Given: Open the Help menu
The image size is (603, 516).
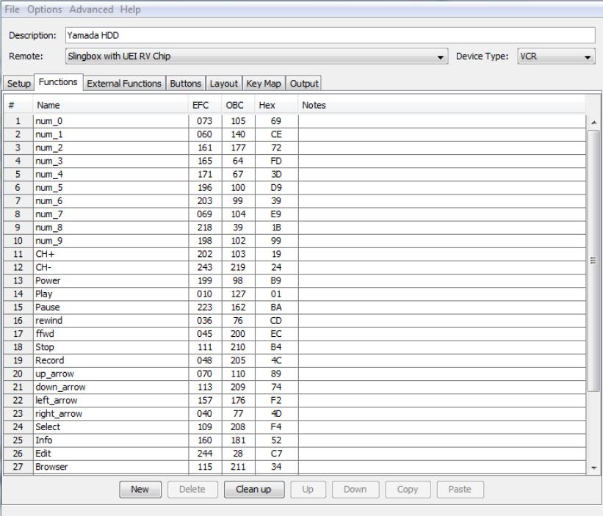Looking at the screenshot, I should point(129,10).
